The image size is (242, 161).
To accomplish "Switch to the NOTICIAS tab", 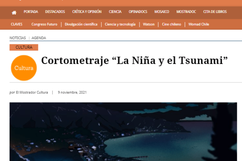I will (18, 38).
